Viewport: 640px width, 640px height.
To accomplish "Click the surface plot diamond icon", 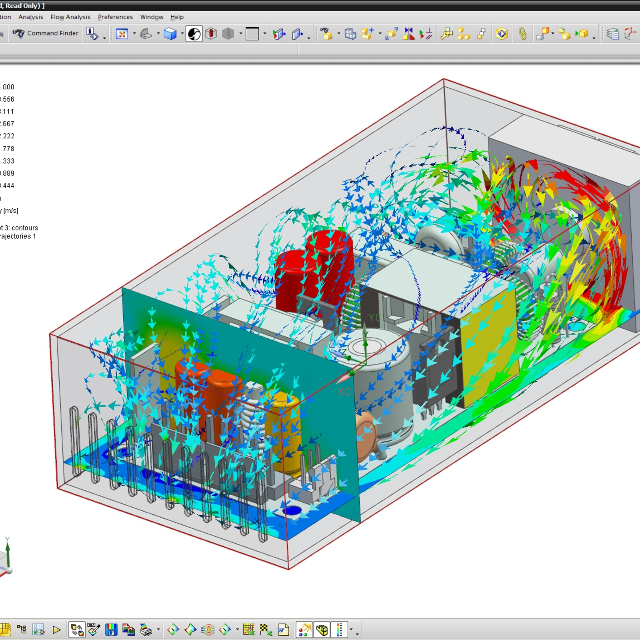I will 190,630.
